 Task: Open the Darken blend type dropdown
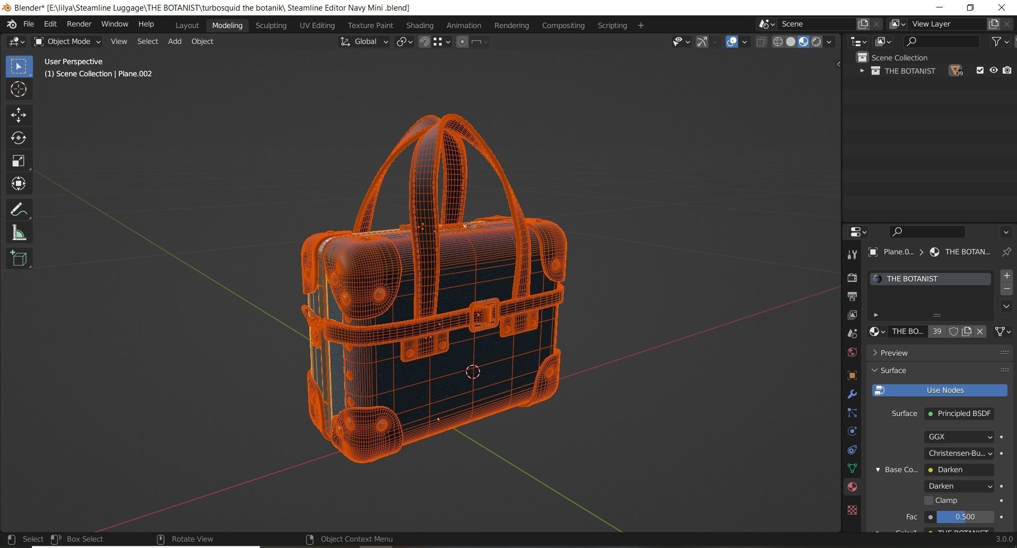959,486
